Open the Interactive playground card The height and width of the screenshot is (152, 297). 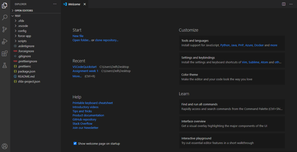tap(232, 141)
